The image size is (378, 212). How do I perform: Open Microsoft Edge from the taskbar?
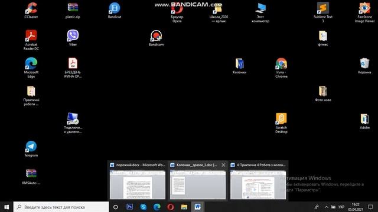click(x=157, y=207)
